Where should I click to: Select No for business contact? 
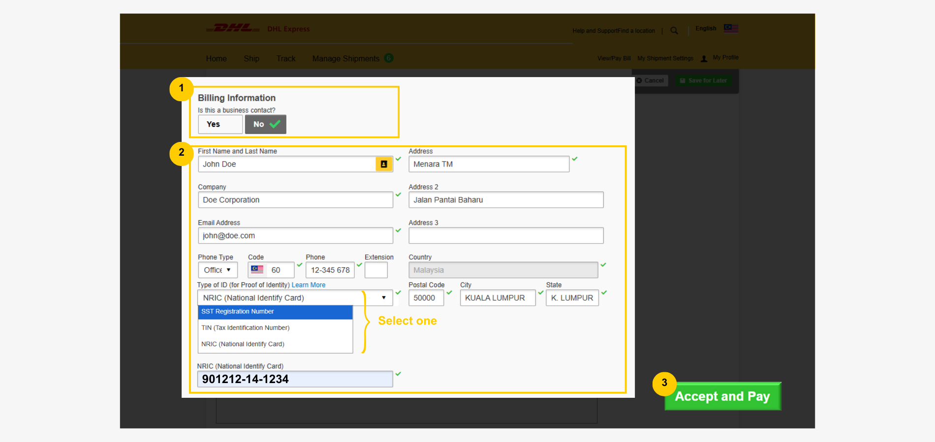coord(266,124)
